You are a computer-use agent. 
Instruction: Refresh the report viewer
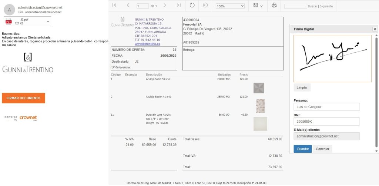(x=192, y=5)
